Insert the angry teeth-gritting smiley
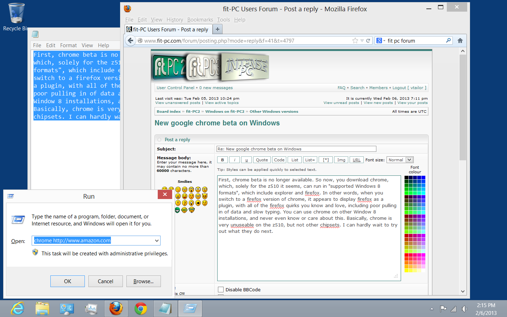The width and height of the screenshot is (507, 317). click(178, 196)
